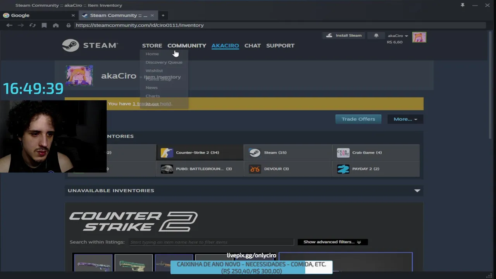
Task: Click the padlock icon before the URL
Action: [68, 25]
